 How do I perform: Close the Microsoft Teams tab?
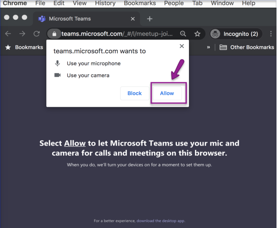(133, 19)
